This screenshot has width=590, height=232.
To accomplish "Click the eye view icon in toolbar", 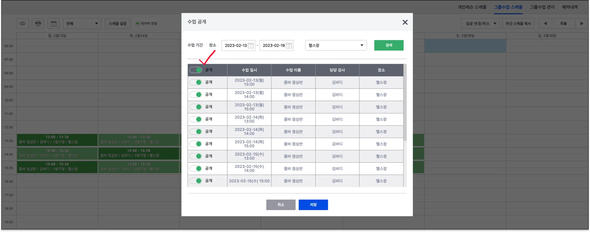I will tap(22, 24).
